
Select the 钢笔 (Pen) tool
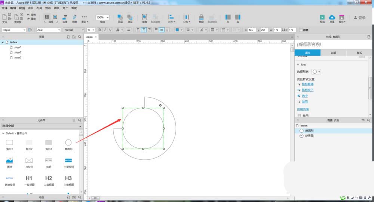pos(74,17)
